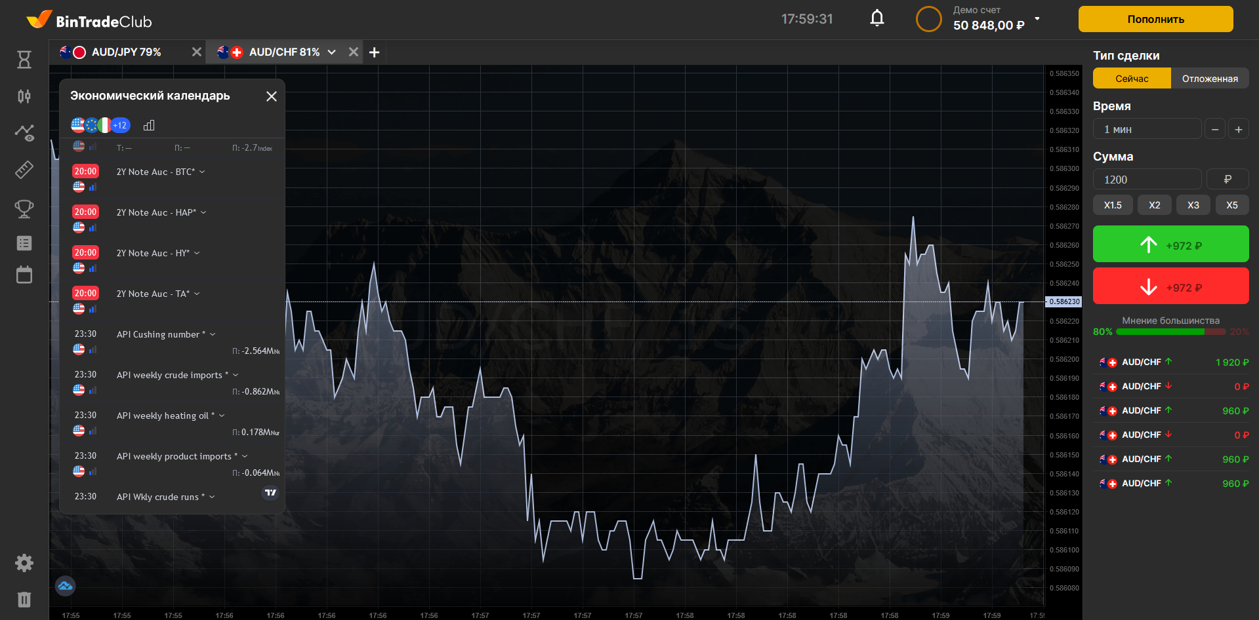Select the Сейчас trade type
This screenshot has width=1259, height=620.
[x=1132, y=79]
